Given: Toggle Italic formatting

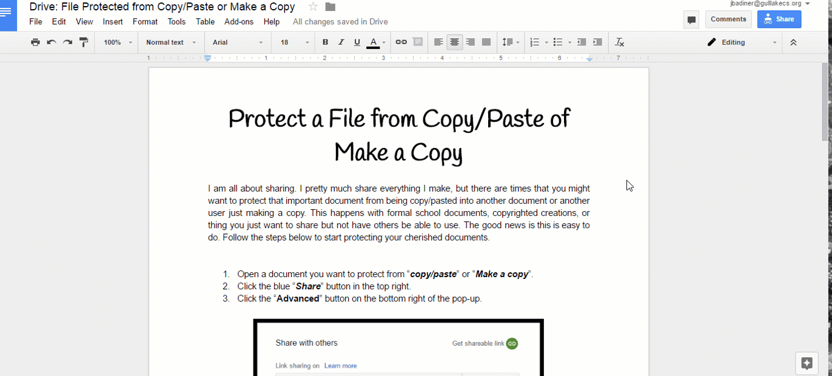Looking at the screenshot, I should point(341,42).
